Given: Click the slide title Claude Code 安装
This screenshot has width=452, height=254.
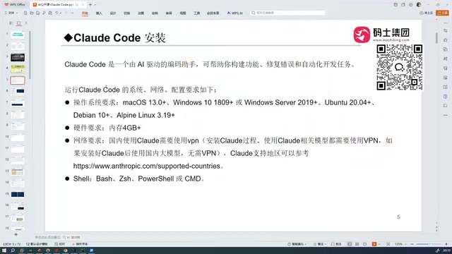Looking at the screenshot, I should pyautogui.click(x=114, y=37).
